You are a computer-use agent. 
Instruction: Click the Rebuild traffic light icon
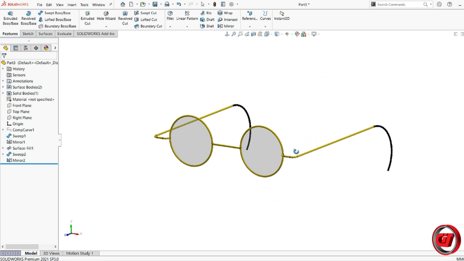click(215, 4)
